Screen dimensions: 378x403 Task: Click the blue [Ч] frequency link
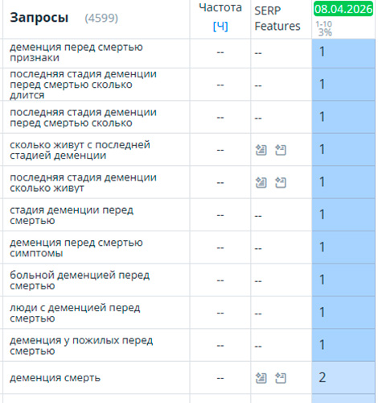point(220,27)
